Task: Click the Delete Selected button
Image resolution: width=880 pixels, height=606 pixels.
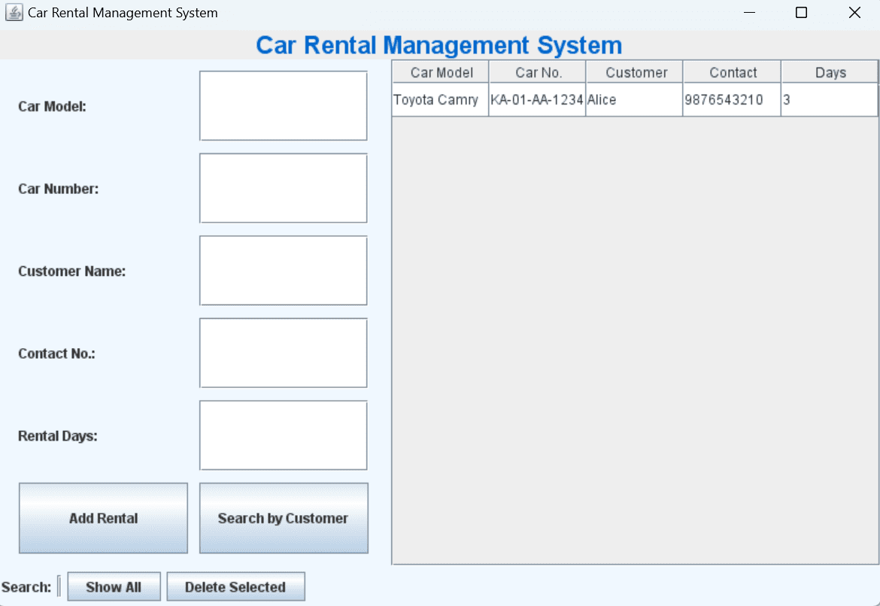Action: click(x=235, y=586)
